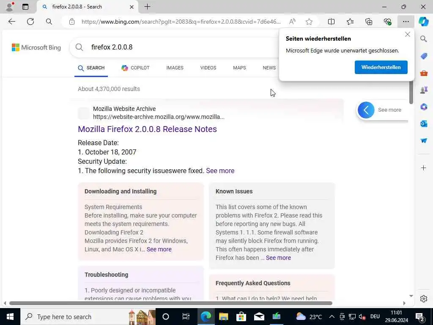Open sidebar Tools briefcase icon
This screenshot has height=325, width=433.
pos(424,73)
